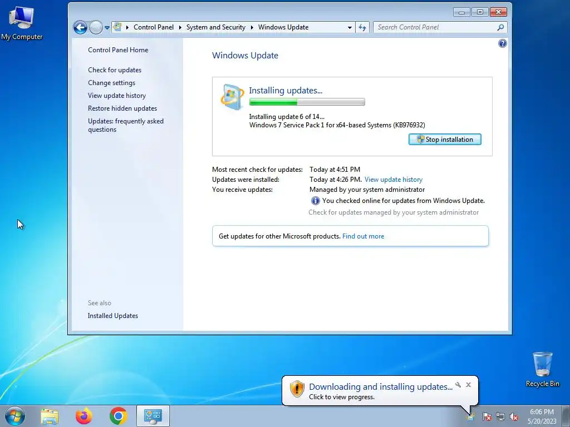Click the muted volume tray icon
The height and width of the screenshot is (427, 570).
pos(514,416)
